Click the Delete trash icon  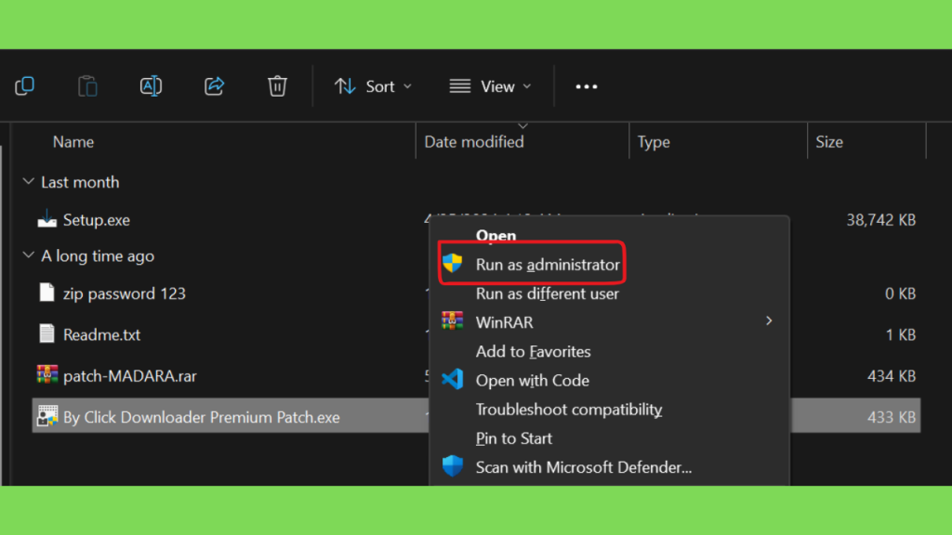pyautogui.click(x=277, y=86)
